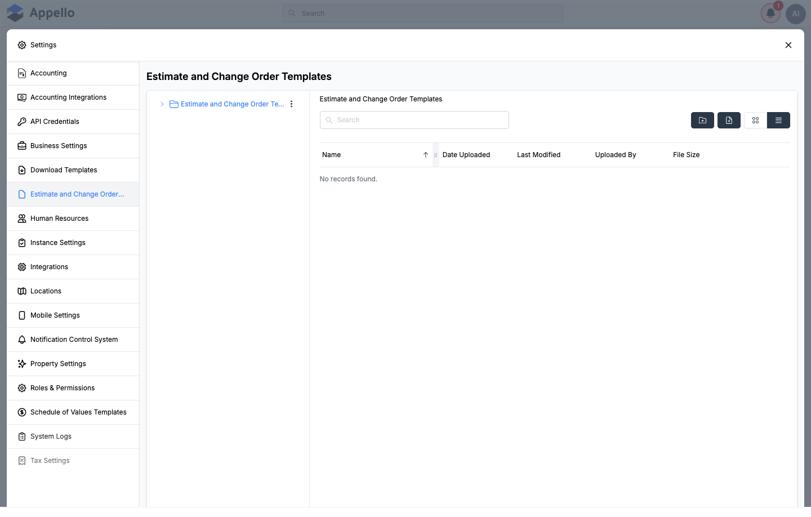Click Schedule of Values dollar icon
Viewport: 811px width, 517px height.
(x=22, y=412)
